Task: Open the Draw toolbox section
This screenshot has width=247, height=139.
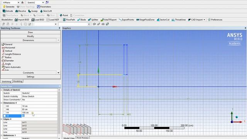Action: pos(30,32)
